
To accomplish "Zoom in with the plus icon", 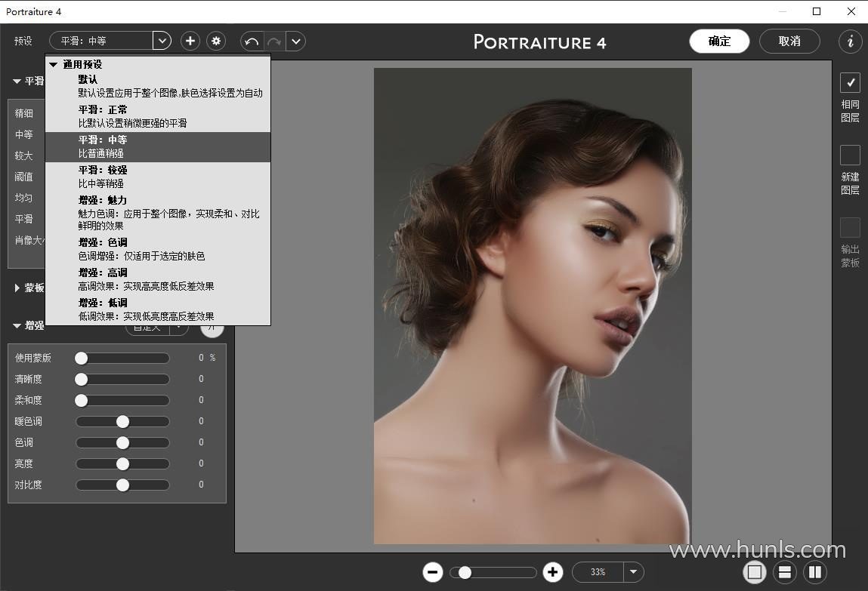I will 553,572.
